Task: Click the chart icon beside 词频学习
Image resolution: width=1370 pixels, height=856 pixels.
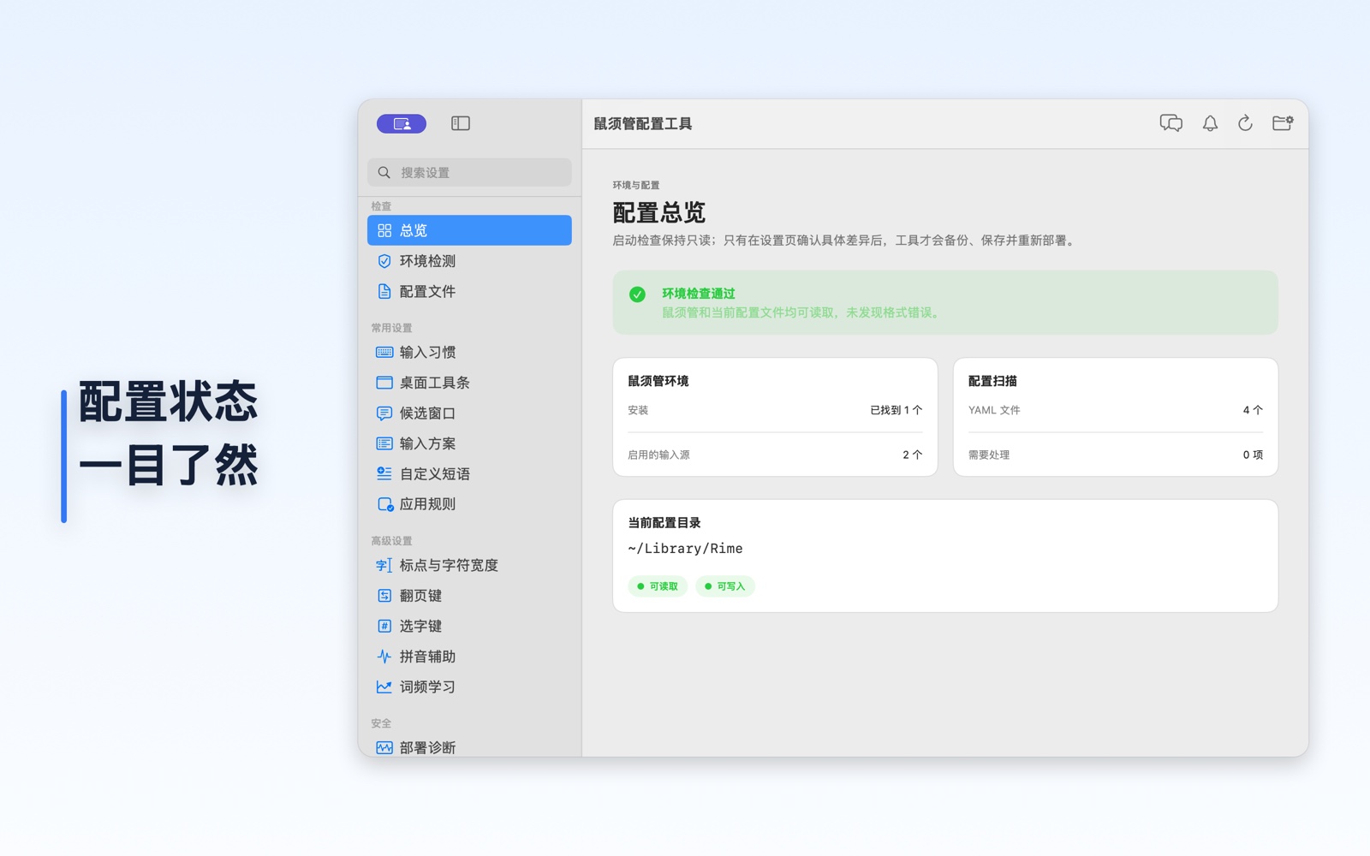Action: (x=384, y=687)
